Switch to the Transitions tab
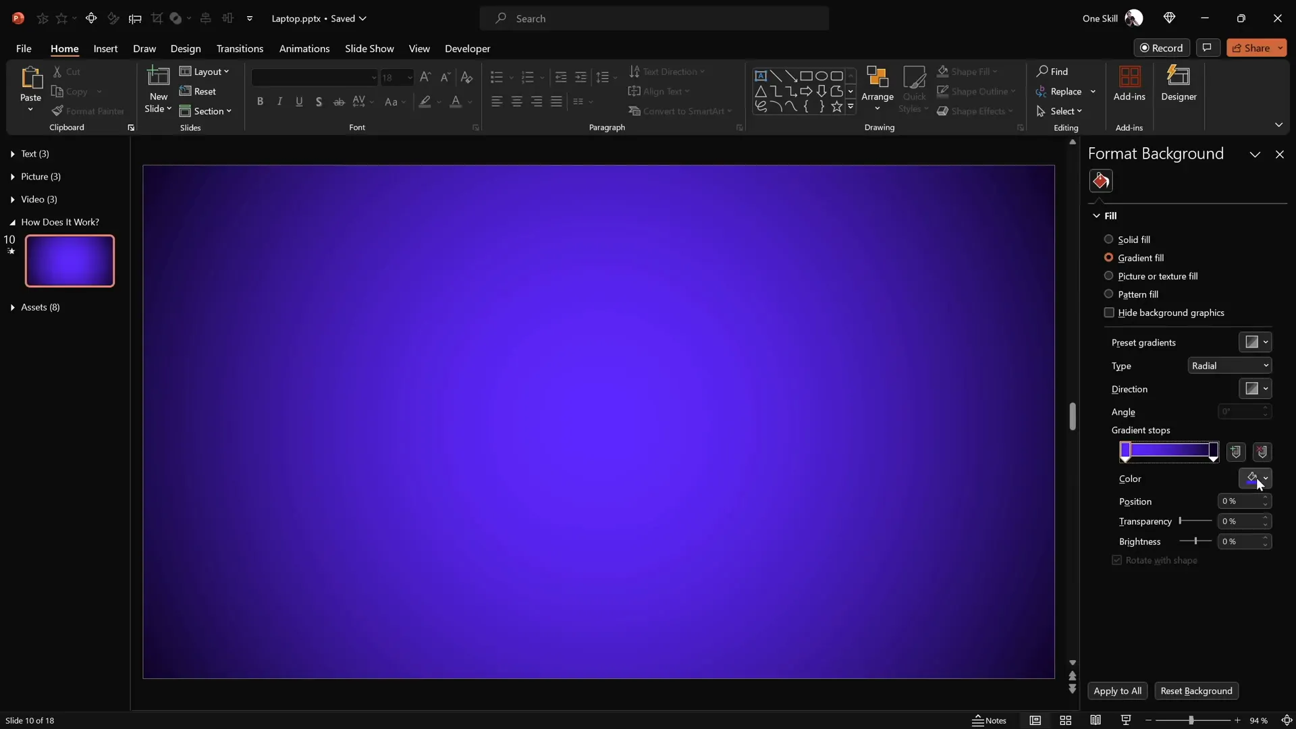 pyautogui.click(x=240, y=49)
